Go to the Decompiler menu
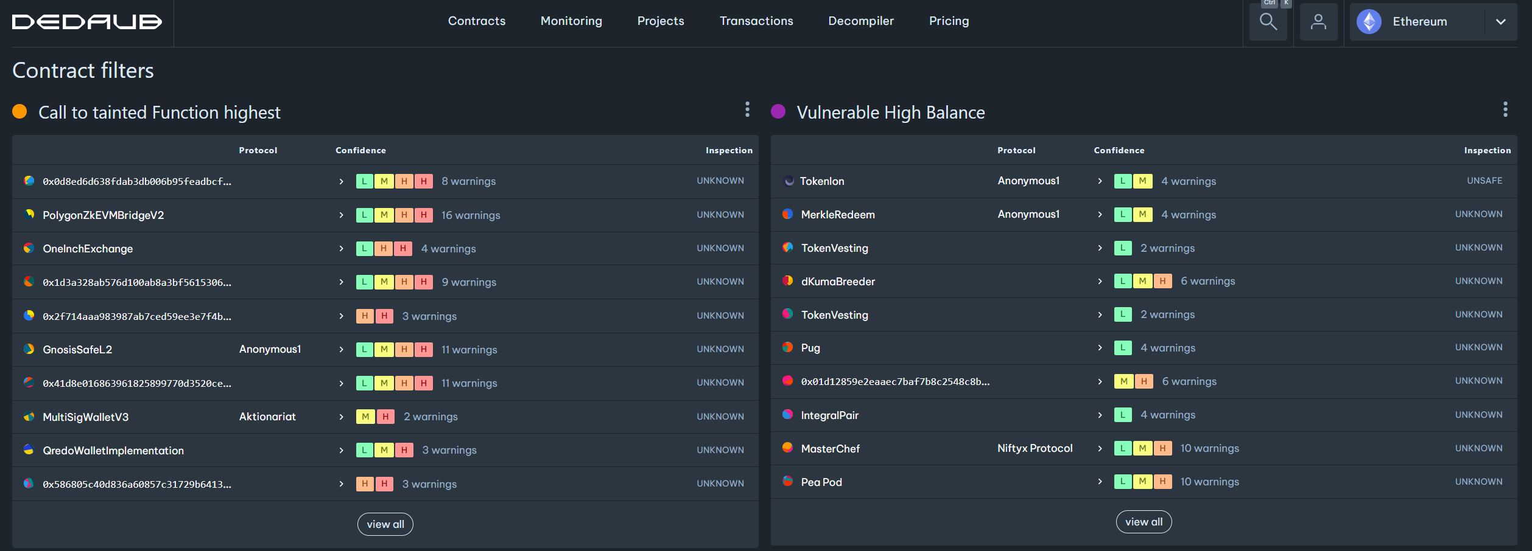 (x=860, y=21)
